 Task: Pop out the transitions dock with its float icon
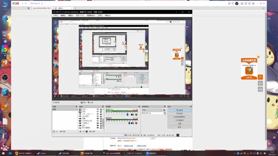[x=165, y=107]
